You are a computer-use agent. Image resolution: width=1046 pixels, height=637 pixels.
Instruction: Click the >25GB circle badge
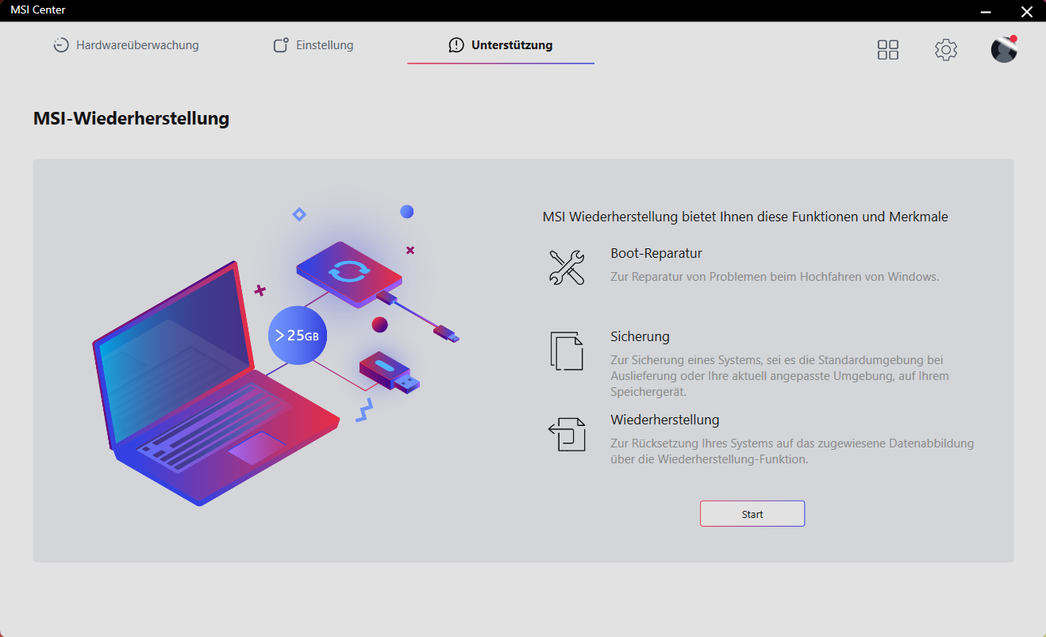[x=297, y=336]
